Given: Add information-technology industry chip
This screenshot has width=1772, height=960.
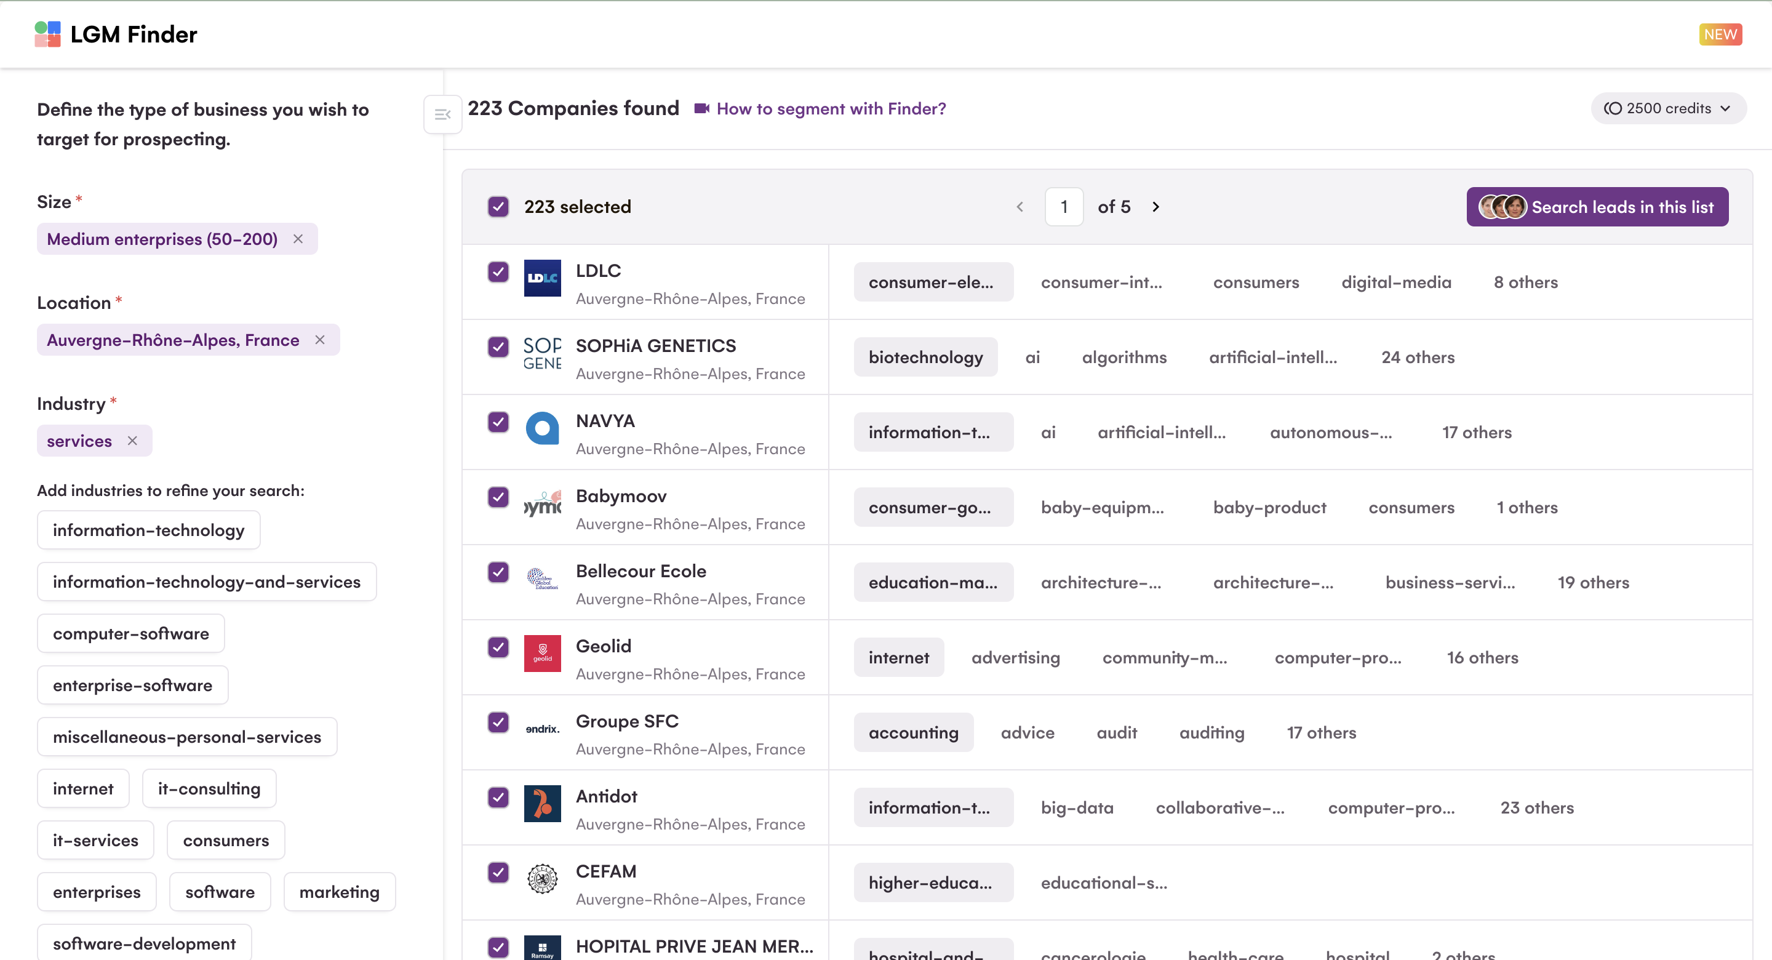Looking at the screenshot, I should click(148, 530).
